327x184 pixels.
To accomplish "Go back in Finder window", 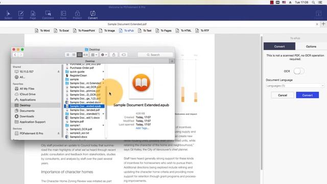I will click(x=15, y=55).
